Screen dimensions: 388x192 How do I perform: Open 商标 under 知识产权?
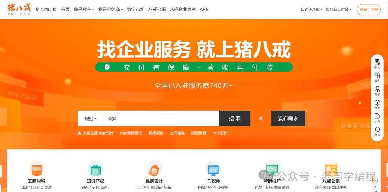tap(86, 187)
